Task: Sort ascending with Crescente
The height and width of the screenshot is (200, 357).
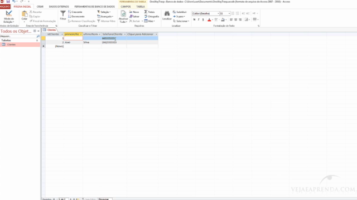Action: (75, 12)
